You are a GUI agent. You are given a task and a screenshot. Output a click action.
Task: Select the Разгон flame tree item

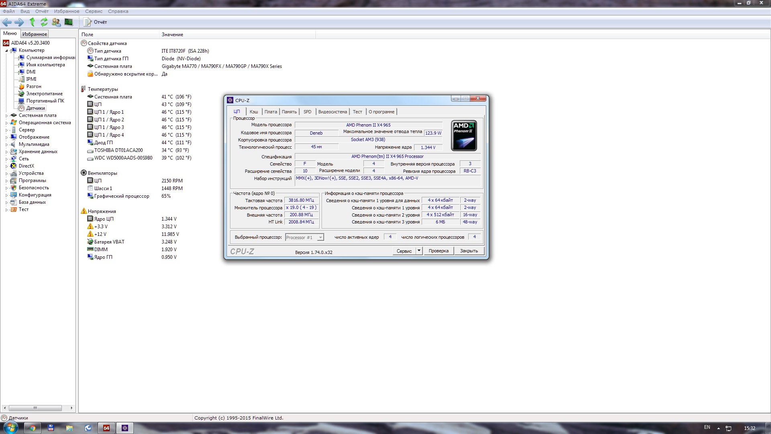[x=34, y=86]
